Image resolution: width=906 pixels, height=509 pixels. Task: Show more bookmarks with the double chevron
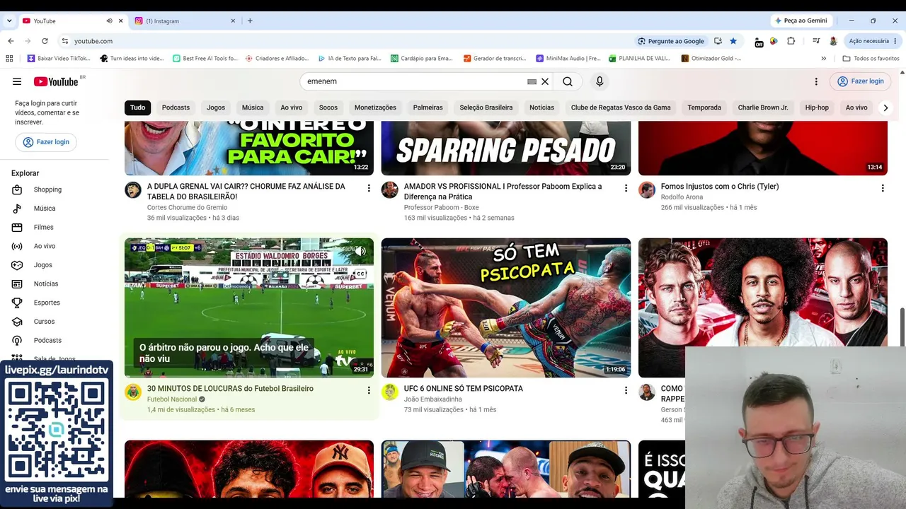tap(824, 59)
